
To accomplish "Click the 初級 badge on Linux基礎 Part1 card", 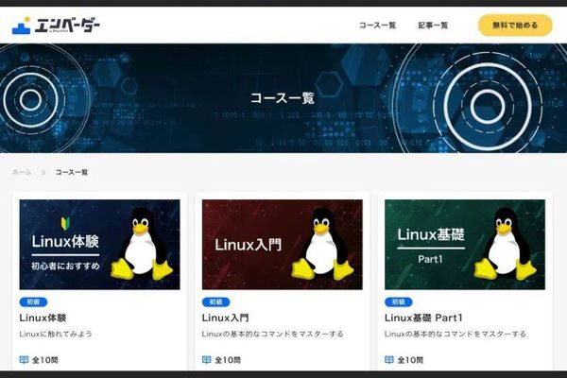I will [x=399, y=302].
